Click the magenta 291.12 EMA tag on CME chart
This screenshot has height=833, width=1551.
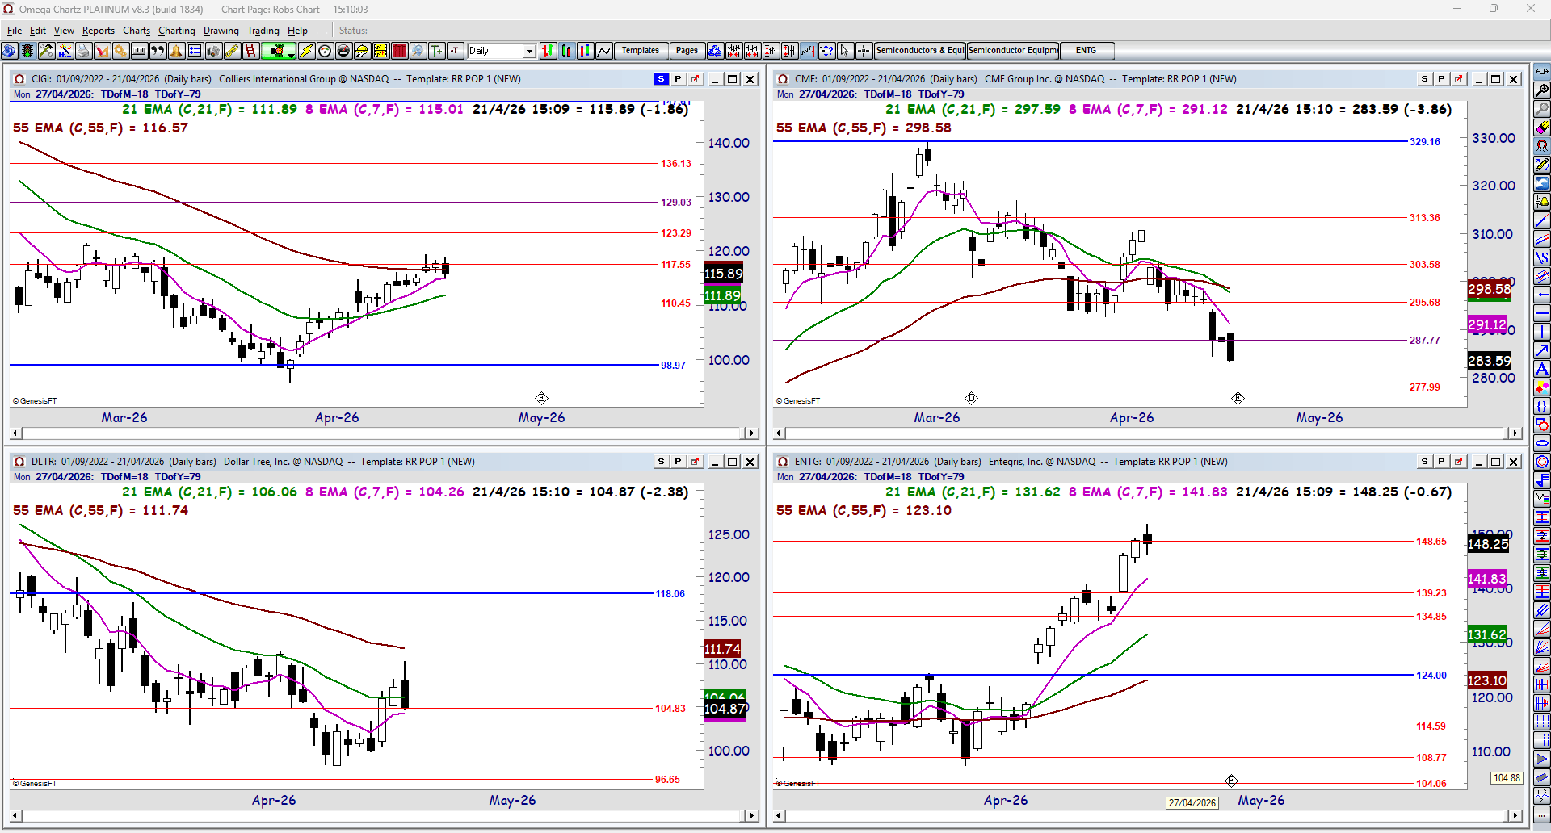click(1487, 324)
